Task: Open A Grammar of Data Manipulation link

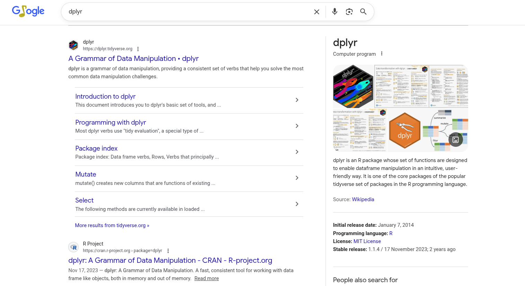Action: coord(133,59)
